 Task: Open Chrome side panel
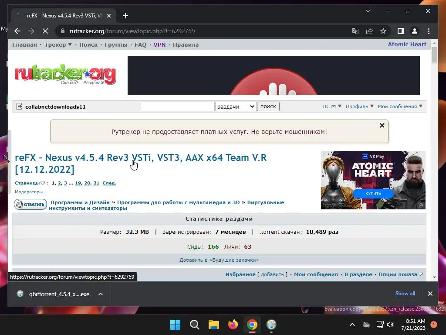pos(401,31)
